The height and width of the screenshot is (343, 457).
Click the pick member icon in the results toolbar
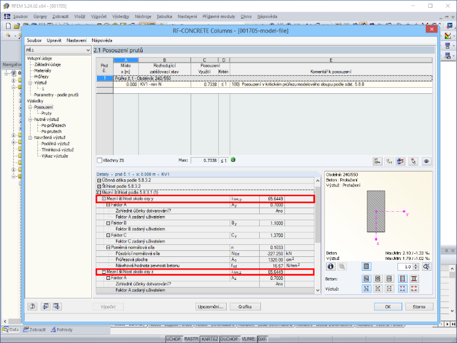pyautogui.click(x=413, y=161)
